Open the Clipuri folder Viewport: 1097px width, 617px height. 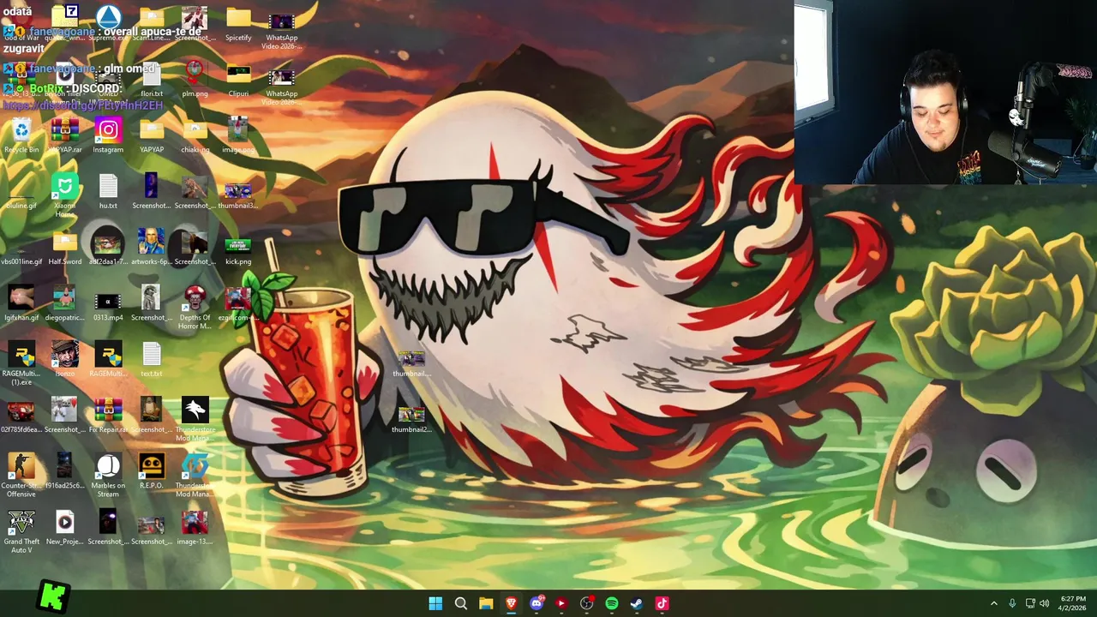238,80
